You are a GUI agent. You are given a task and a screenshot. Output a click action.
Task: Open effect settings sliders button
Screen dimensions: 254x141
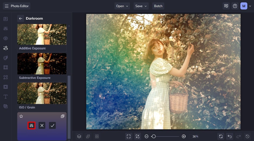point(31,125)
